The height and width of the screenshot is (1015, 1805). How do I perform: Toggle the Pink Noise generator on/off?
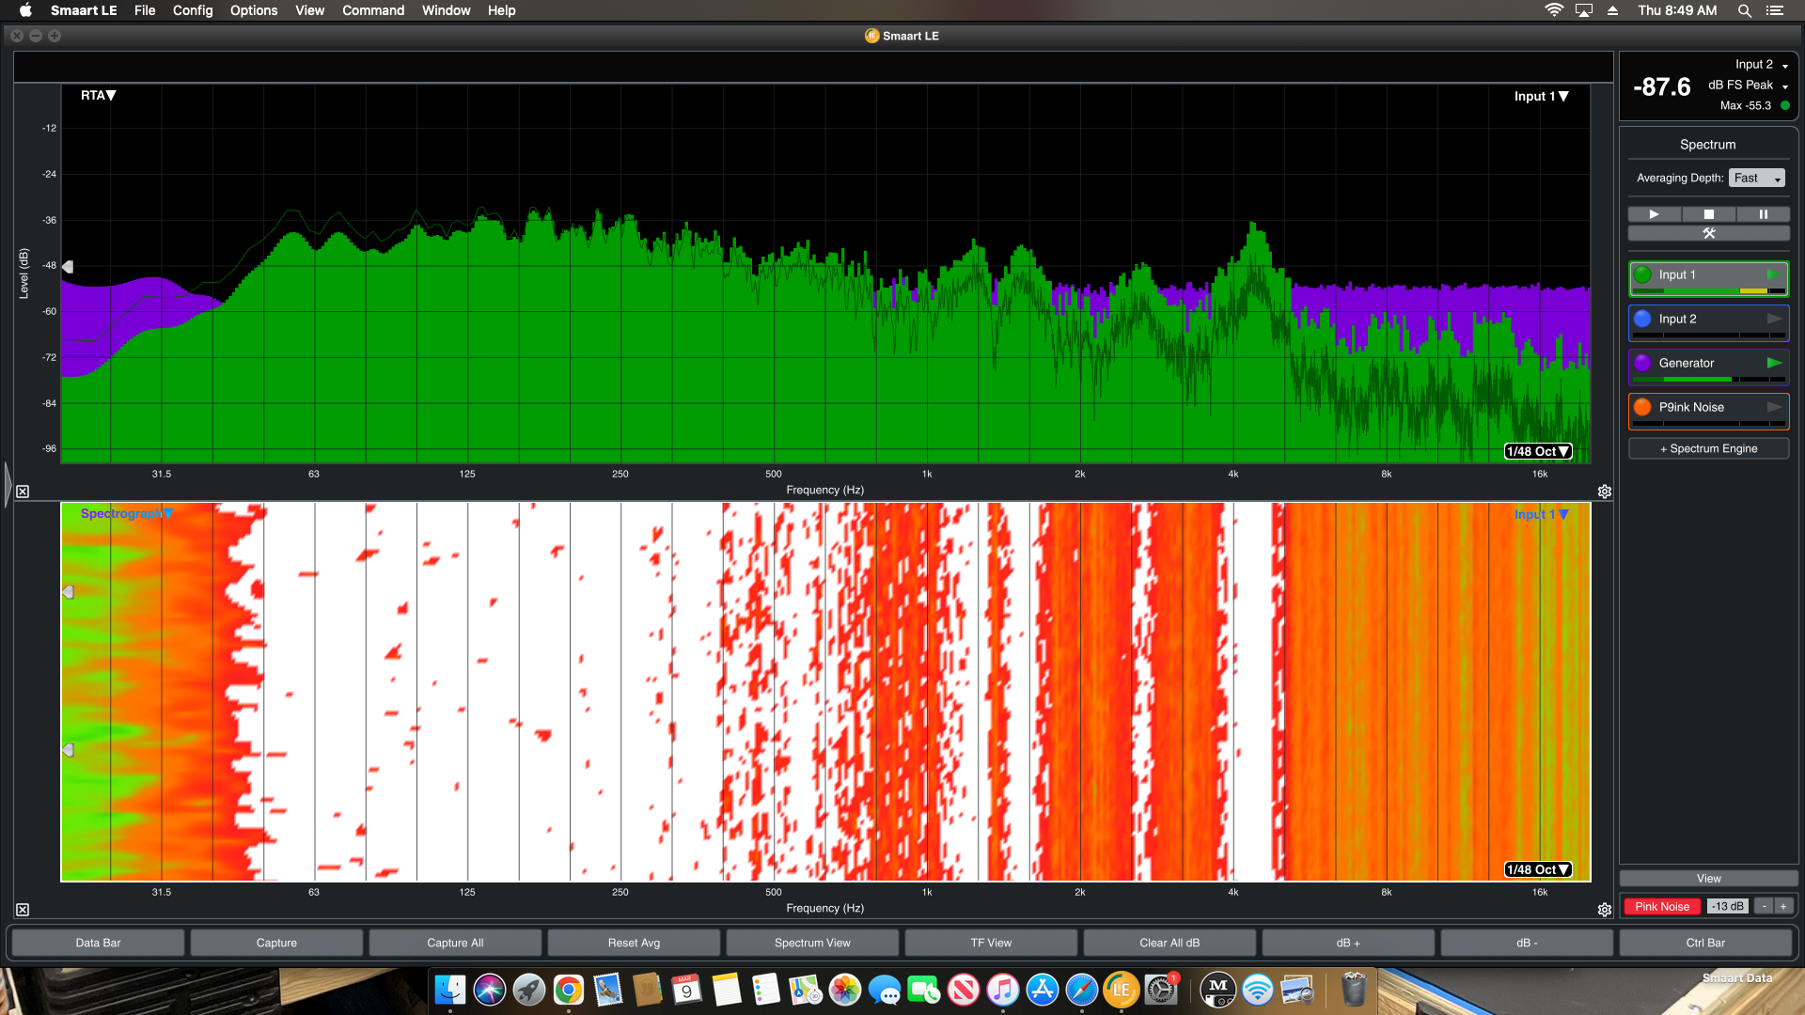point(1661,906)
